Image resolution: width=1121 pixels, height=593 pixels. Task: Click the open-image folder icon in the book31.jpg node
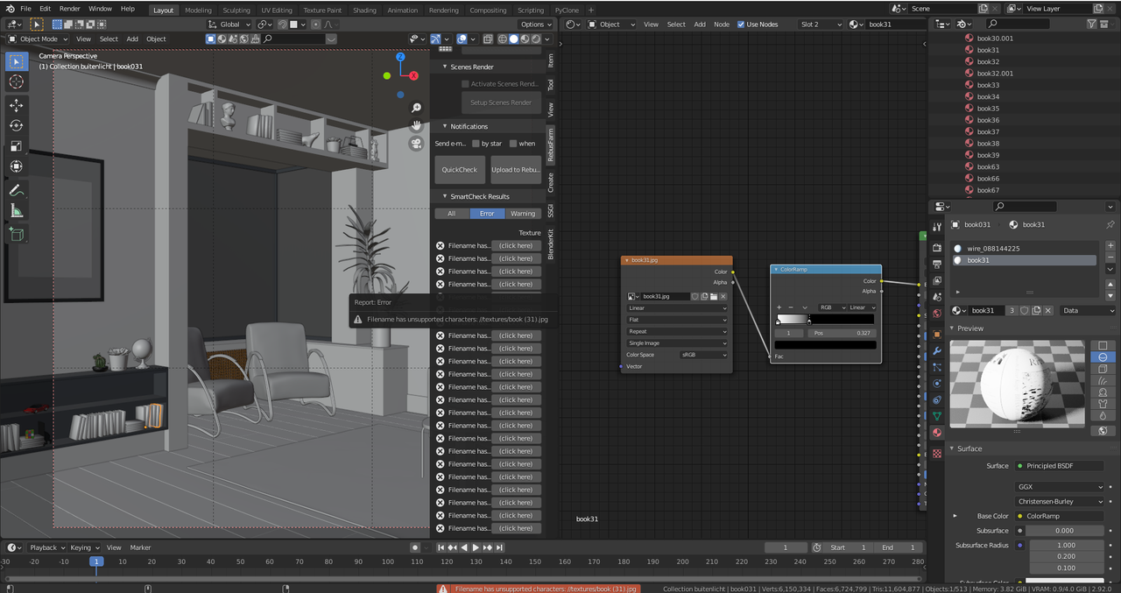tap(714, 297)
